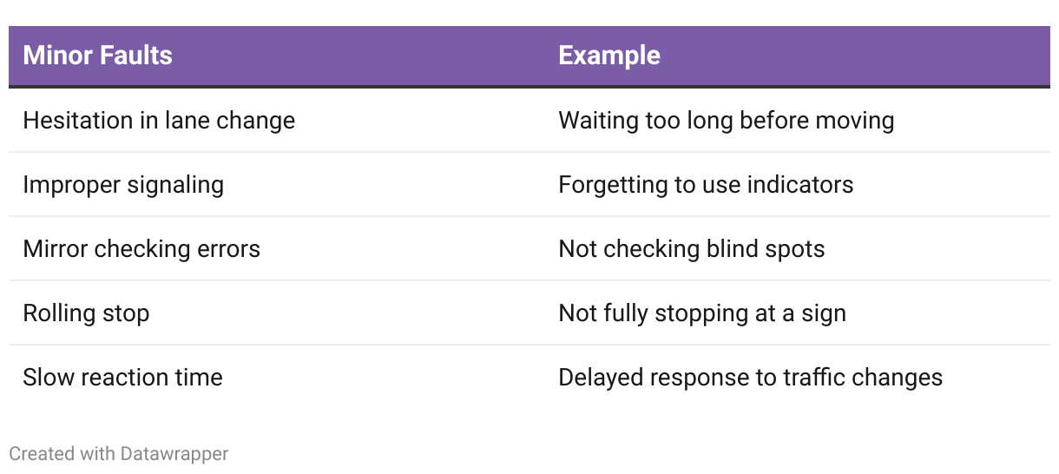
Task: Click the purple table header bar
Action: [x=529, y=56]
